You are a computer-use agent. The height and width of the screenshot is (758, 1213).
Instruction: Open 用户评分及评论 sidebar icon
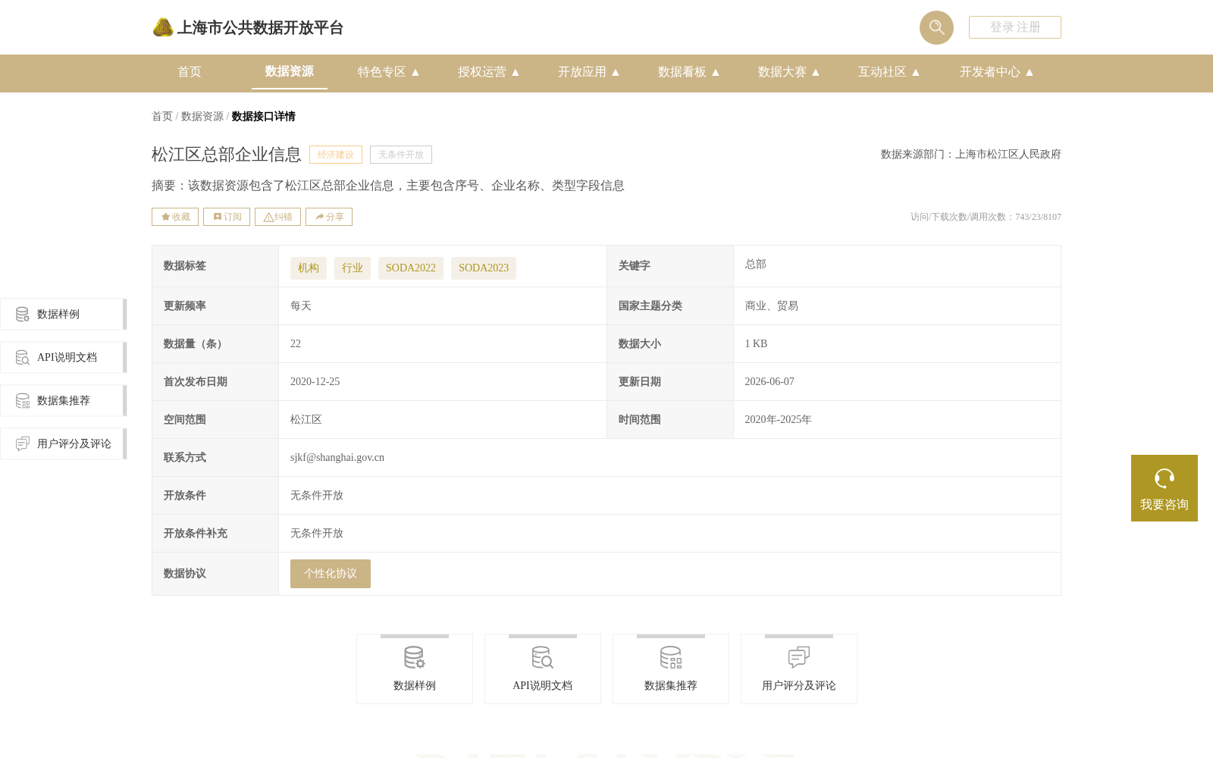pos(23,443)
